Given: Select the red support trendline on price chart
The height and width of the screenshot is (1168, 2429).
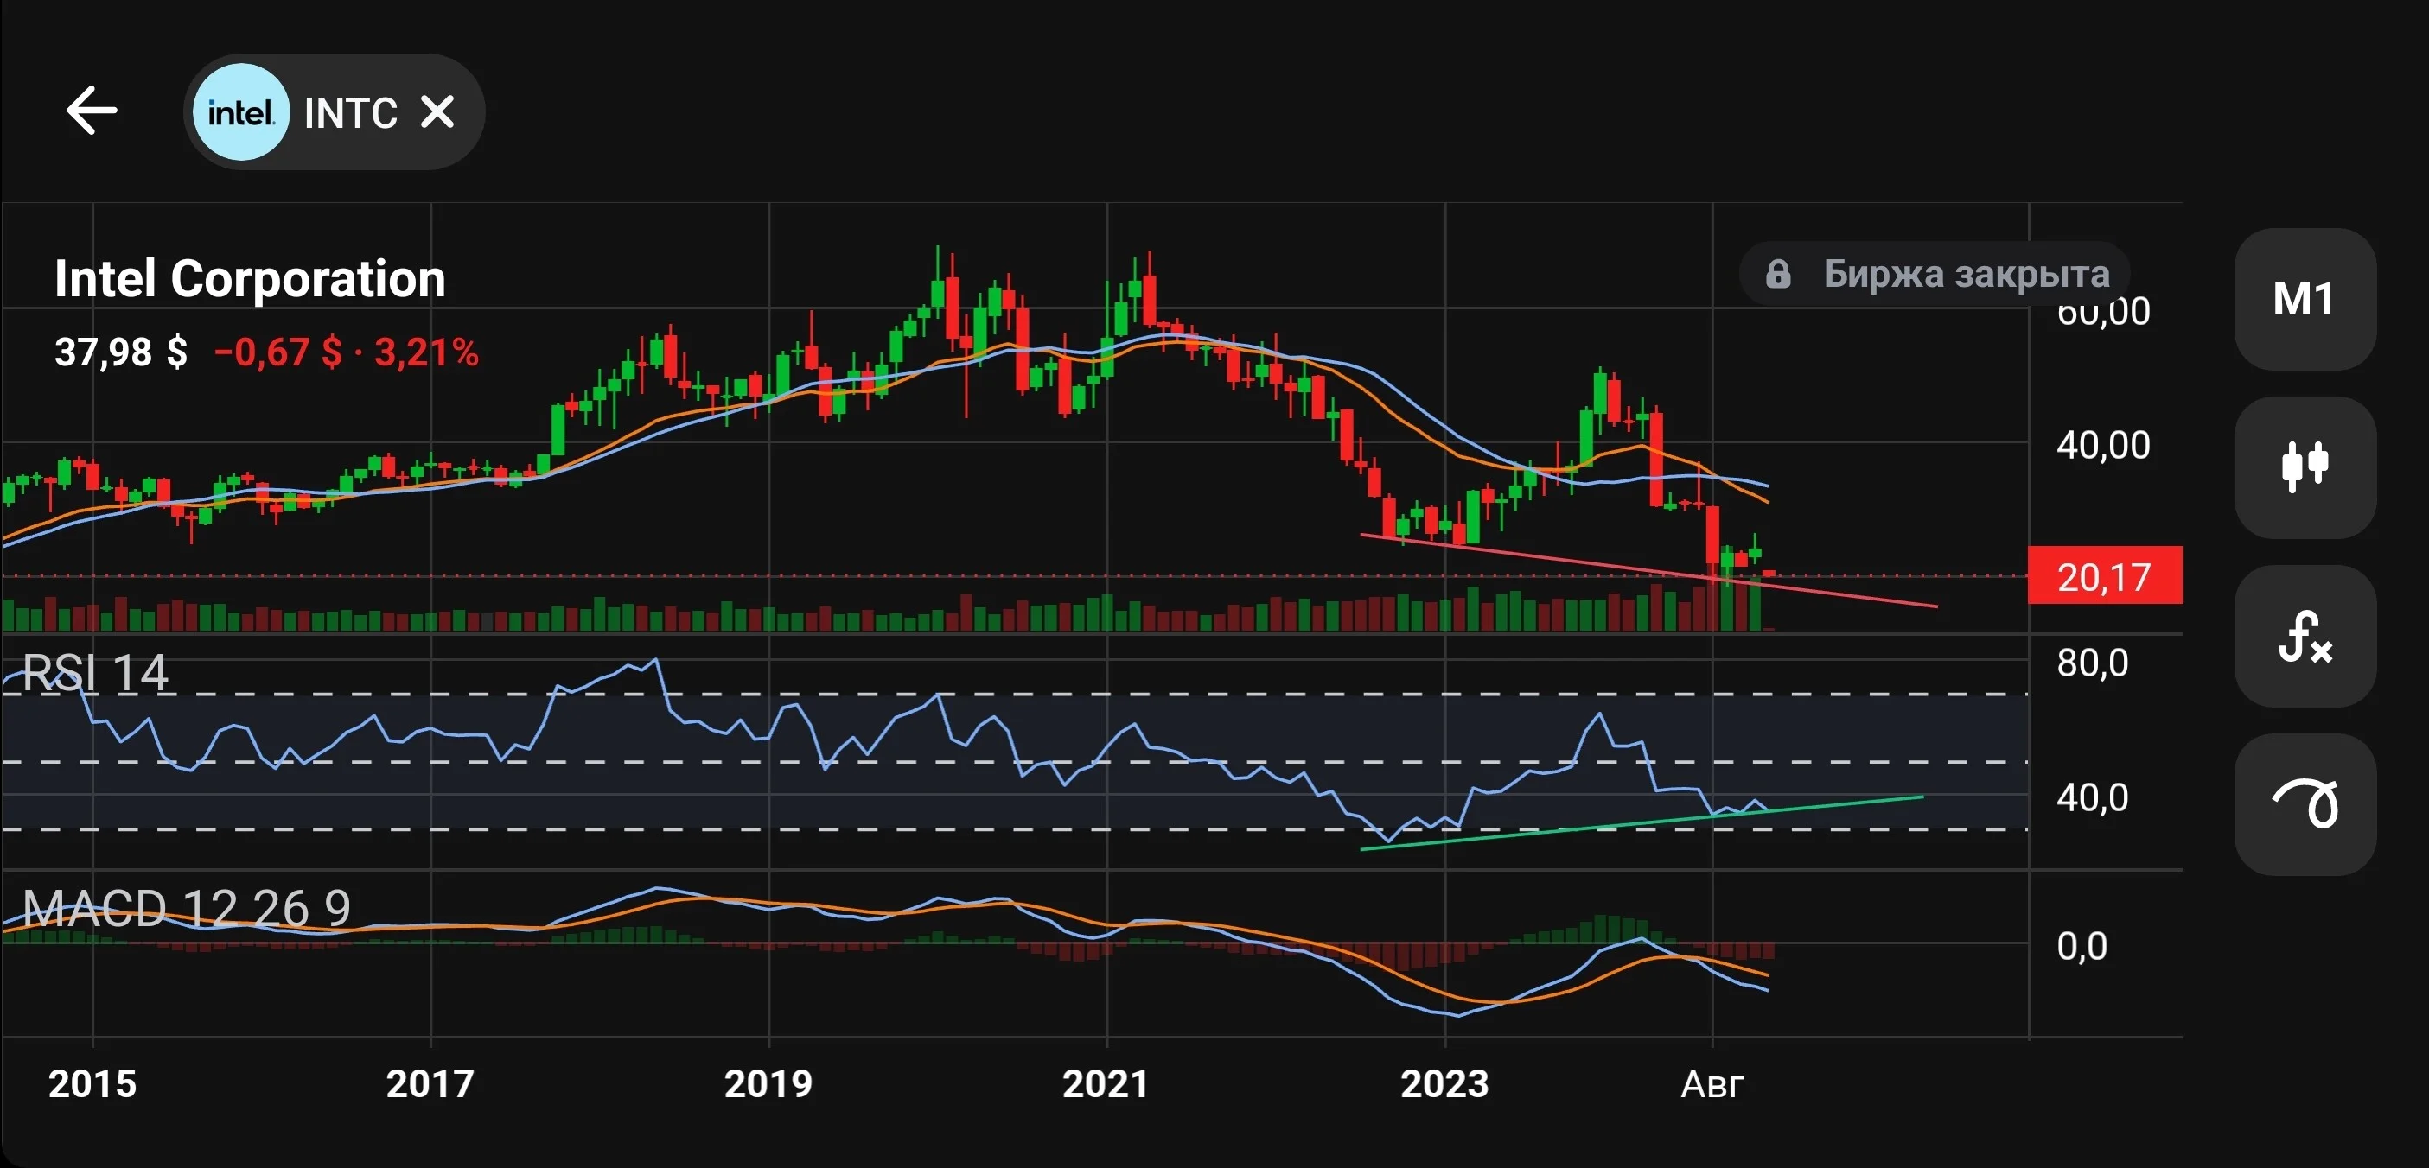Looking at the screenshot, I should coord(1648,571).
